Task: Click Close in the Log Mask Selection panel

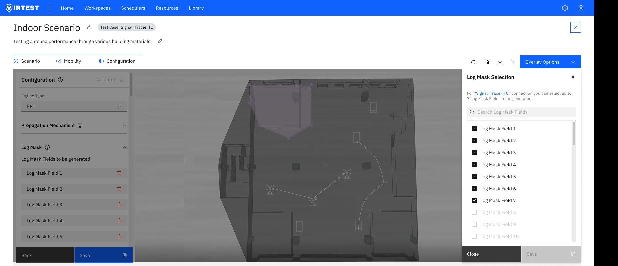Action: (x=491, y=254)
